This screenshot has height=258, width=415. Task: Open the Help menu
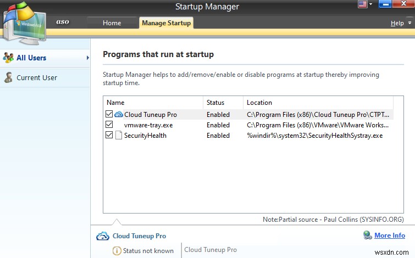coord(397,23)
